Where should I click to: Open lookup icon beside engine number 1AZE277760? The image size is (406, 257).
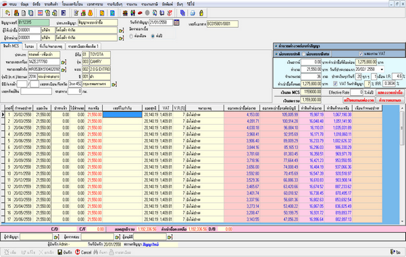[64, 62]
